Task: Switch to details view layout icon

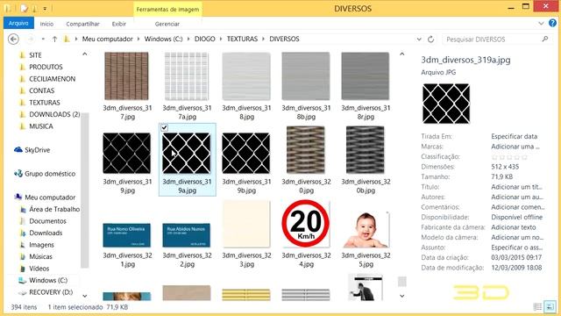Action: point(537,306)
